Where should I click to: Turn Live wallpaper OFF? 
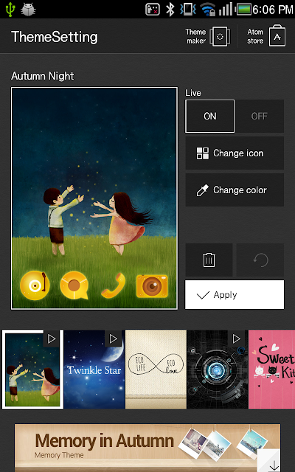pyautogui.click(x=259, y=117)
